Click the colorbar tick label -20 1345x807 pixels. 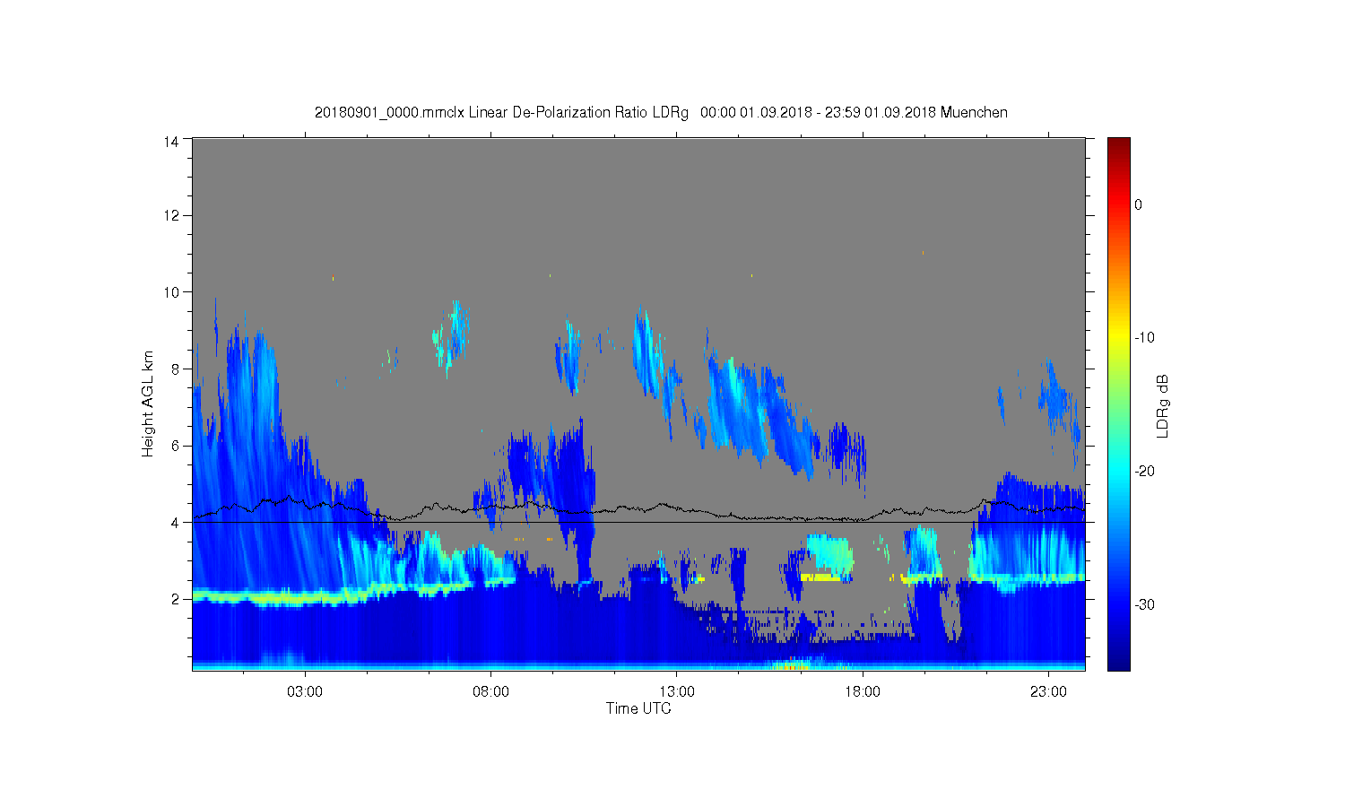click(x=1144, y=472)
